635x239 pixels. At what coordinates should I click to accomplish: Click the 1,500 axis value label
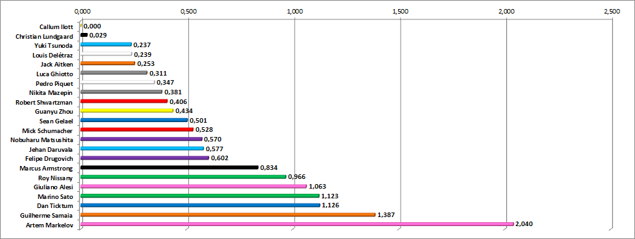pyautogui.click(x=400, y=11)
